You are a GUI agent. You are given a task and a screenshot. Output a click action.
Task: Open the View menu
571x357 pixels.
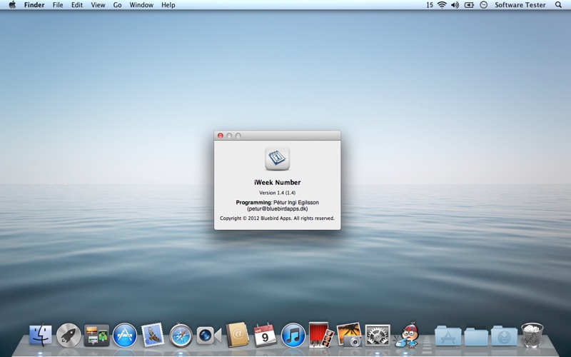pyautogui.click(x=98, y=5)
